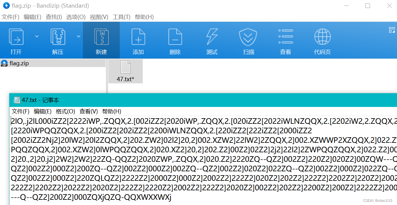Click the View (查看) list icon

tap(286, 37)
